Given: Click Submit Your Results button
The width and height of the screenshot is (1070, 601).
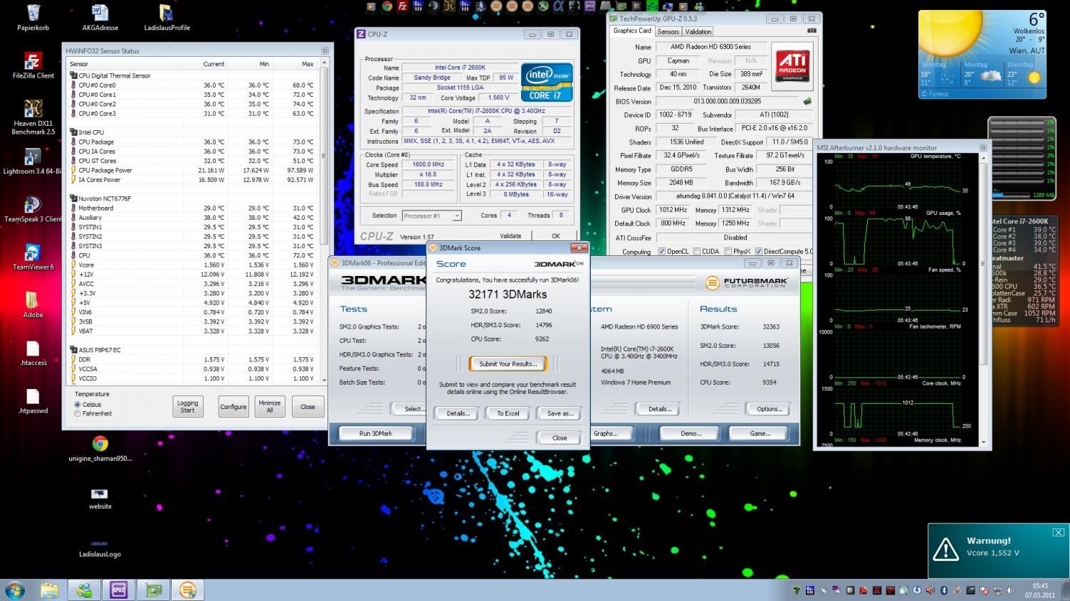Looking at the screenshot, I should tap(508, 363).
